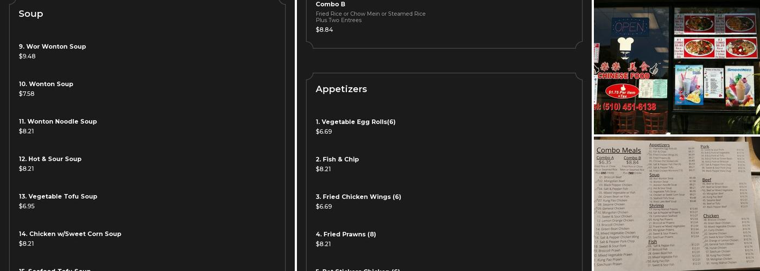Choose the Fish & Chip appetizer

point(337,159)
